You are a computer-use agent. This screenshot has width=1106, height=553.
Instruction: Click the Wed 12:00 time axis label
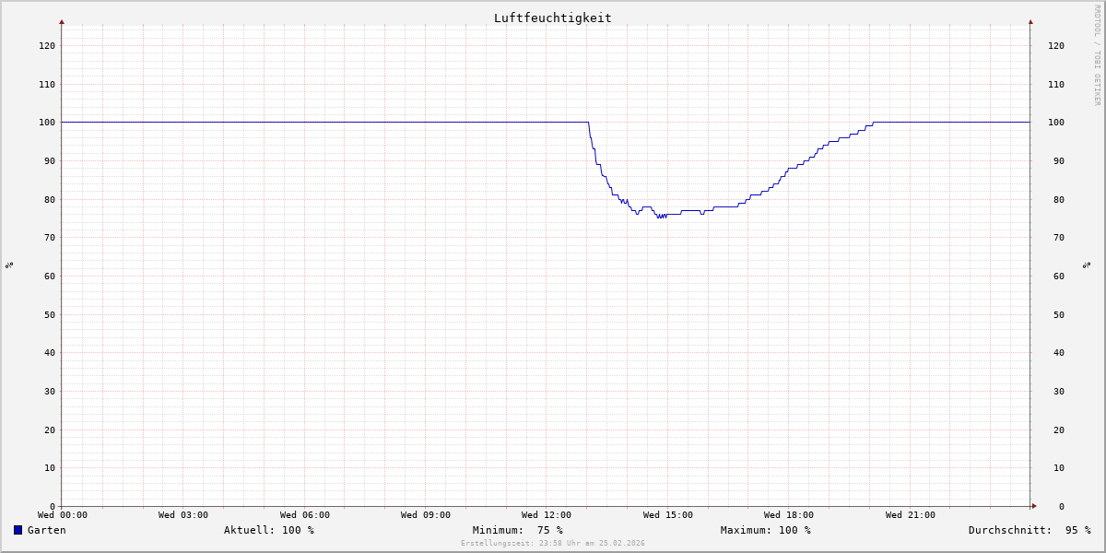(546, 515)
